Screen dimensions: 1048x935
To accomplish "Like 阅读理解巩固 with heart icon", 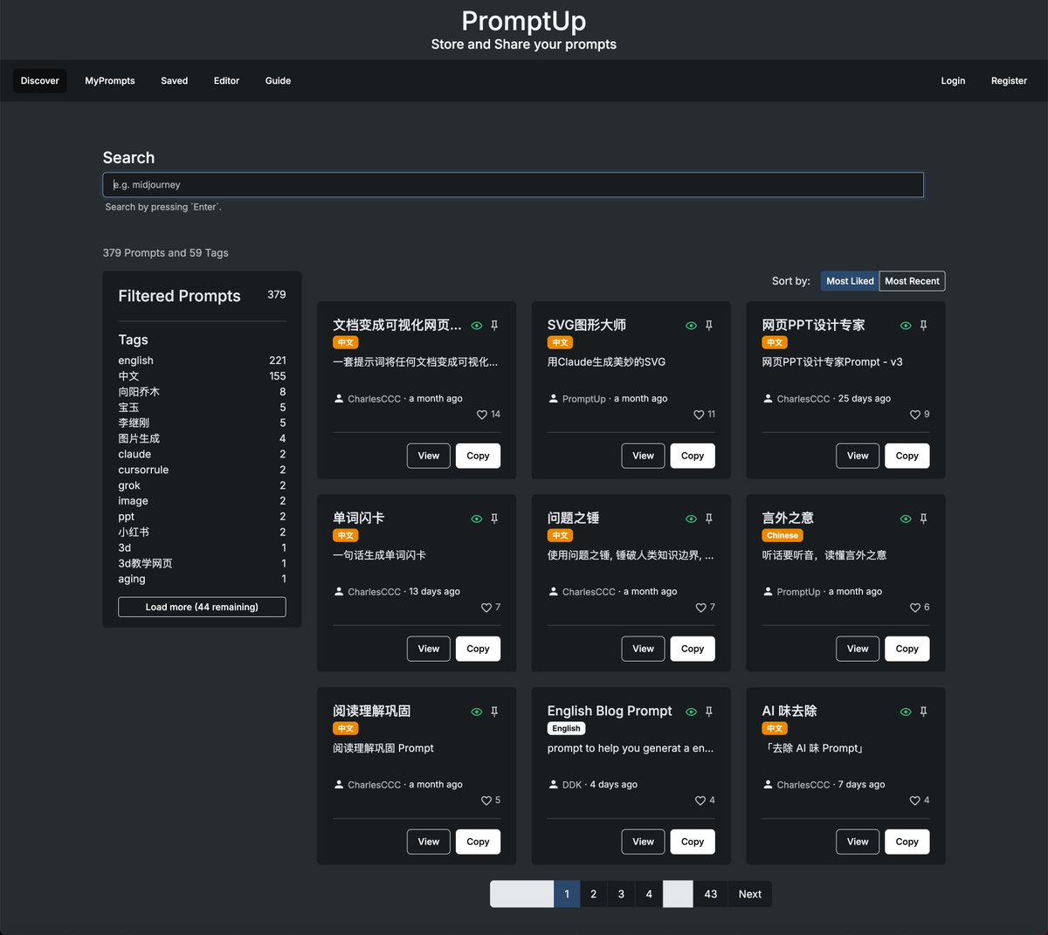I will click(486, 801).
